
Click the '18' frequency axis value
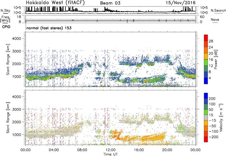(19, 17)
